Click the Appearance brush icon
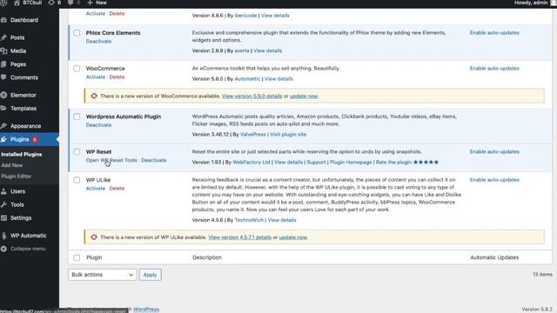Image resolution: width=557 pixels, height=313 pixels. pos(3,126)
